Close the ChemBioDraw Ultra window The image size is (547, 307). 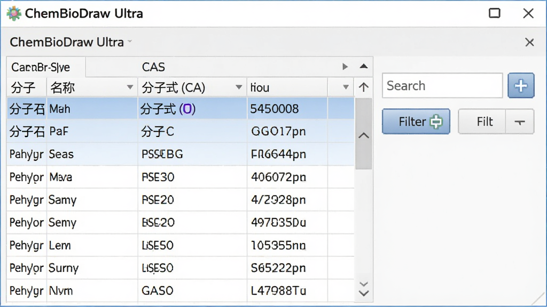pyautogui.click(x=528, y=13)
